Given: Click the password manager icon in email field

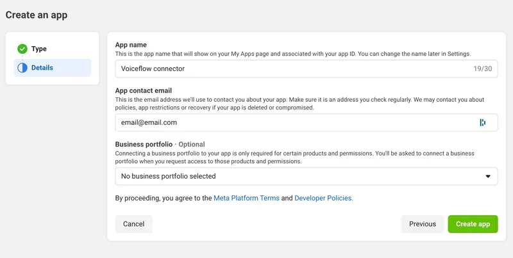Looking at the screenshot, I should click(482, 122).
